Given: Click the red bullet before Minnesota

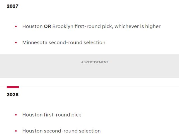Looking at the screenshot, I should click(x=16, y=43).
